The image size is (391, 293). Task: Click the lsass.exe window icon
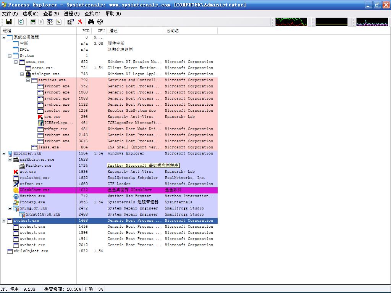[x=34, y=147]
